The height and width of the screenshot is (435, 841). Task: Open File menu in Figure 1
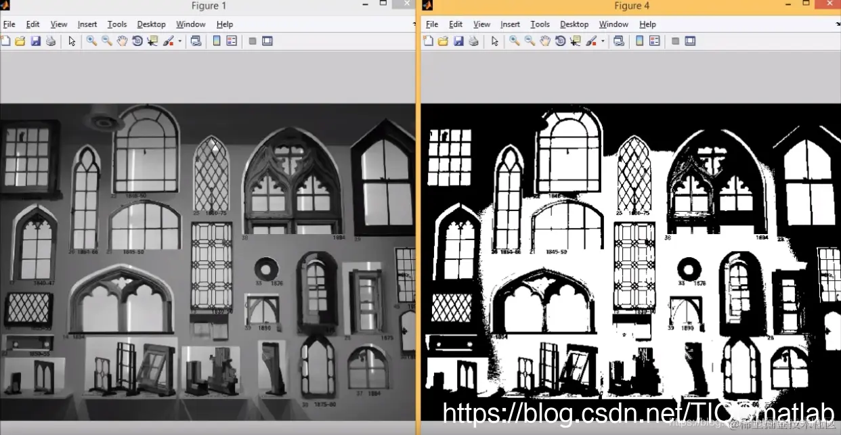(9, 24)
